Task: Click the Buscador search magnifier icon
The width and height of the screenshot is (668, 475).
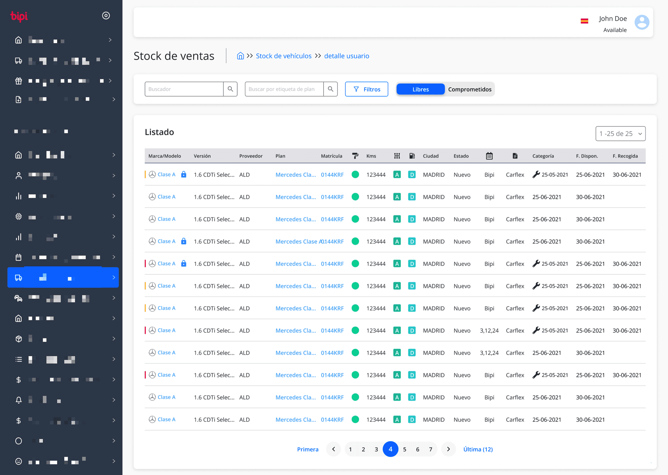Action: [x=230, y=89]
